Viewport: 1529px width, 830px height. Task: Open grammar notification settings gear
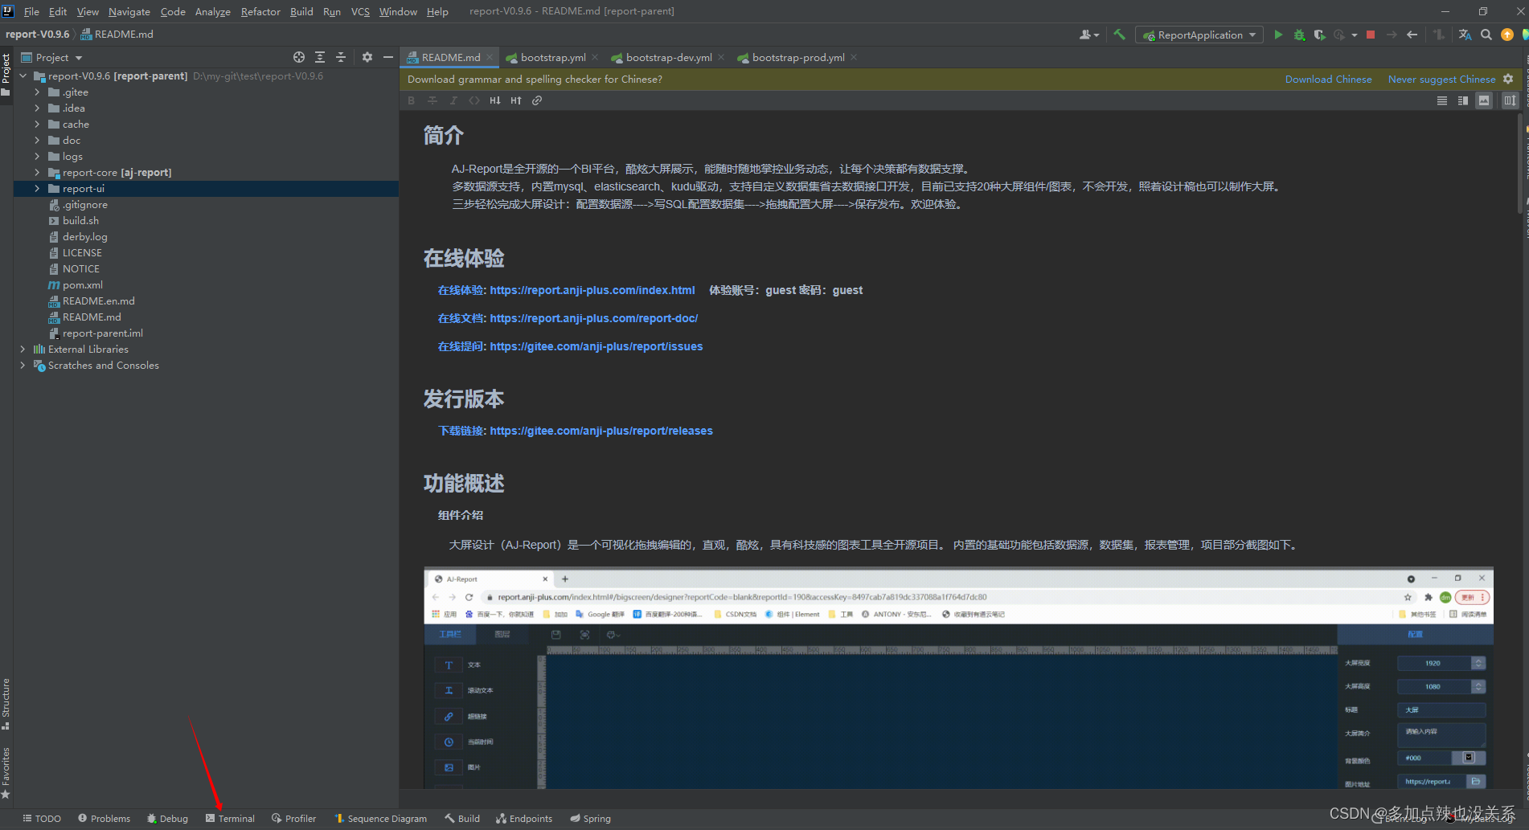click(x=1508, y=79)
